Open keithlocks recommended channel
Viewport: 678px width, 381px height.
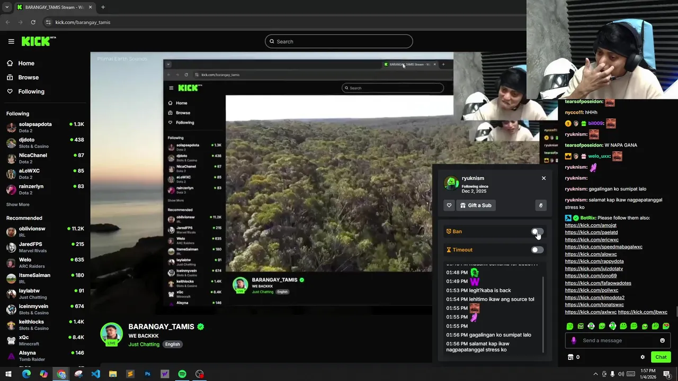(45, 324)
